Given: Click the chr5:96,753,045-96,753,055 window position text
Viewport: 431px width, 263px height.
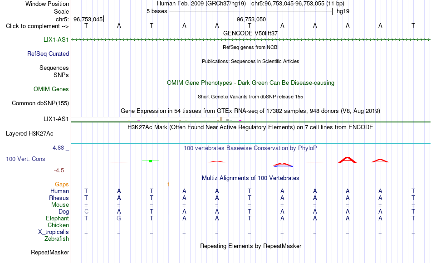Looking at the screenshot, I should 298,4.
